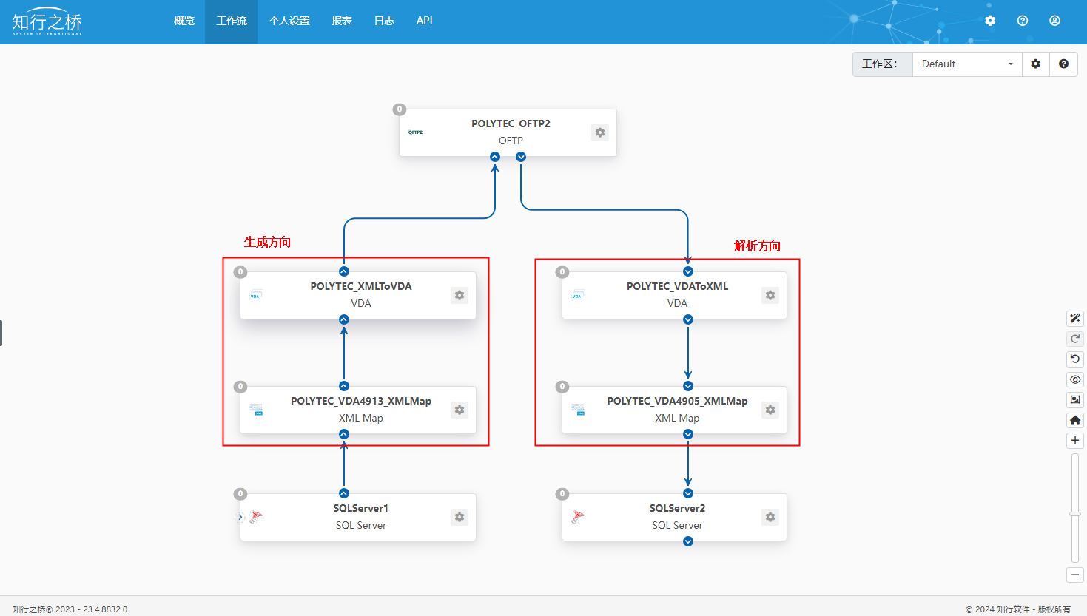Open the 工作区 Default dropdown

click(967, 64)
